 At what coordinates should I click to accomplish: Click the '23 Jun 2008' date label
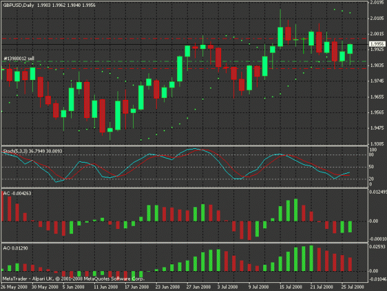(x=168, y=287)
